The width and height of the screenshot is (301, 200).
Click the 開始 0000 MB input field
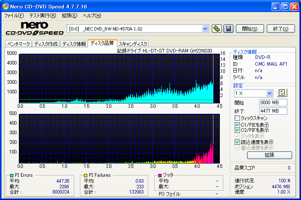273,103
